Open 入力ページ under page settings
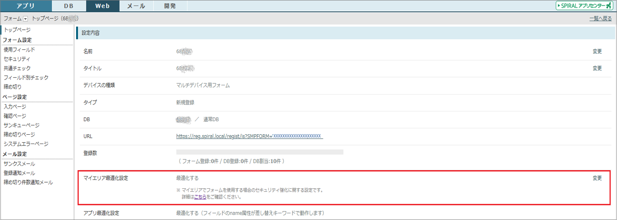The height and width of the screenshot is (220, 617). coord(15,107)
